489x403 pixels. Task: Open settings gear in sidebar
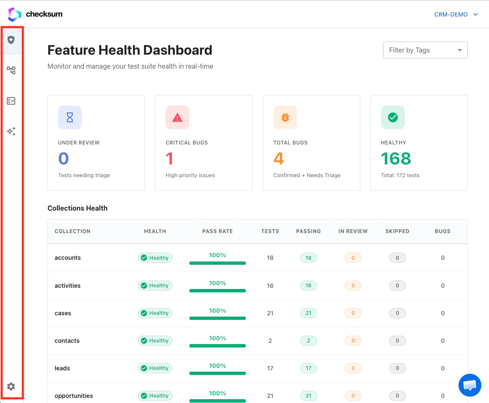click(x=11, y=386)
